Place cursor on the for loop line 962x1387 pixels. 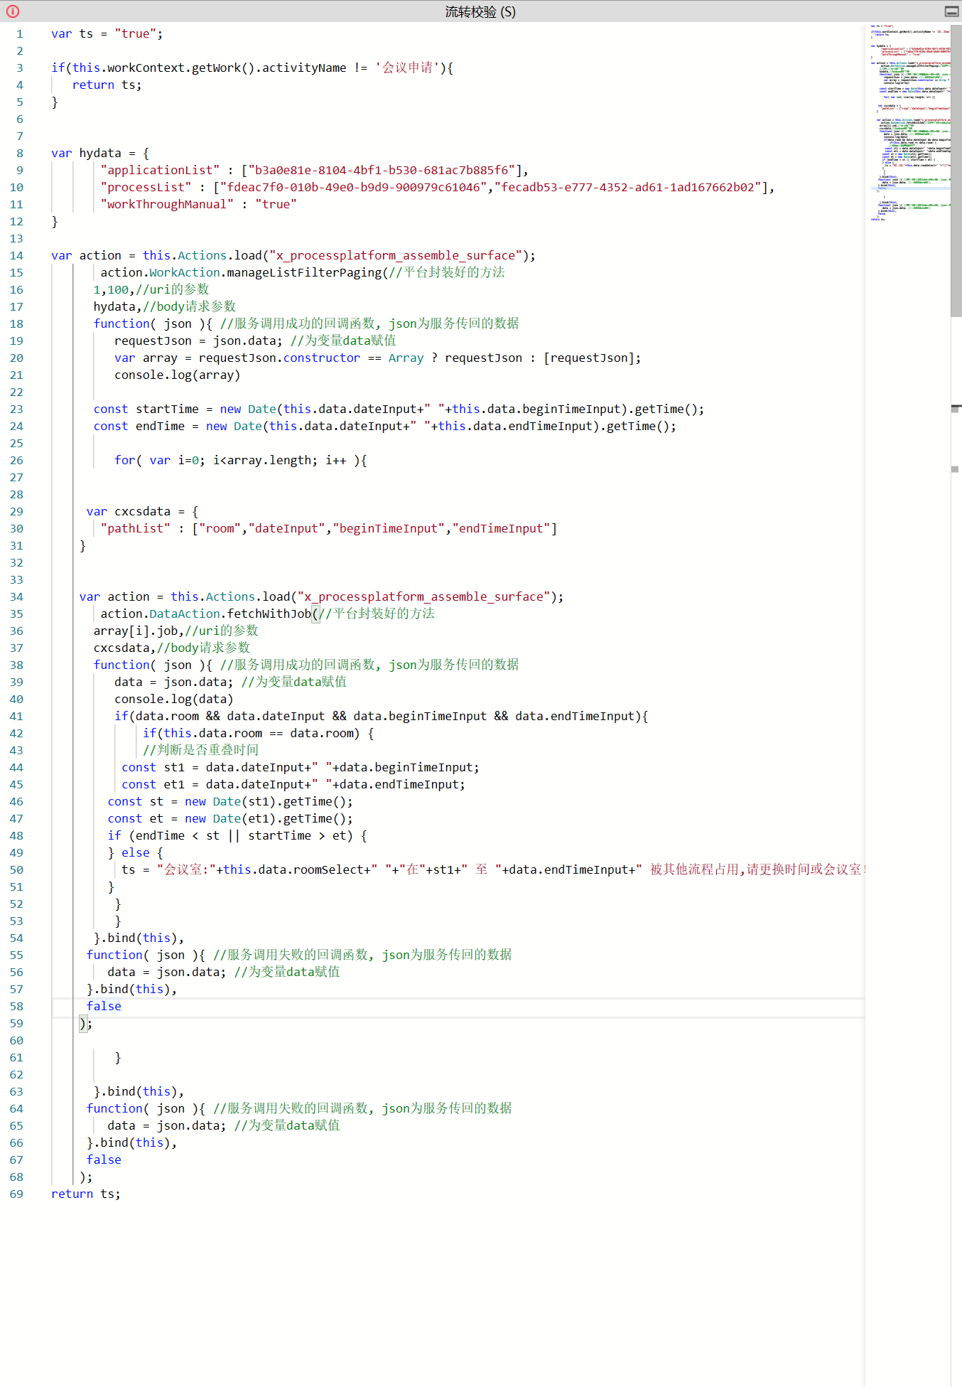point(240,461)
